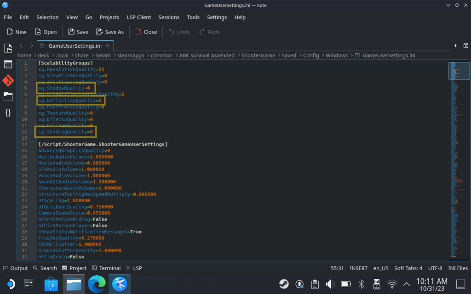Open the Tools menu
The image size is (471, 294).
coord(193,17)
